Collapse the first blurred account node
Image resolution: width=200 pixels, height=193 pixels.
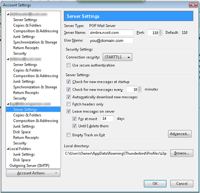coord(8,14)
